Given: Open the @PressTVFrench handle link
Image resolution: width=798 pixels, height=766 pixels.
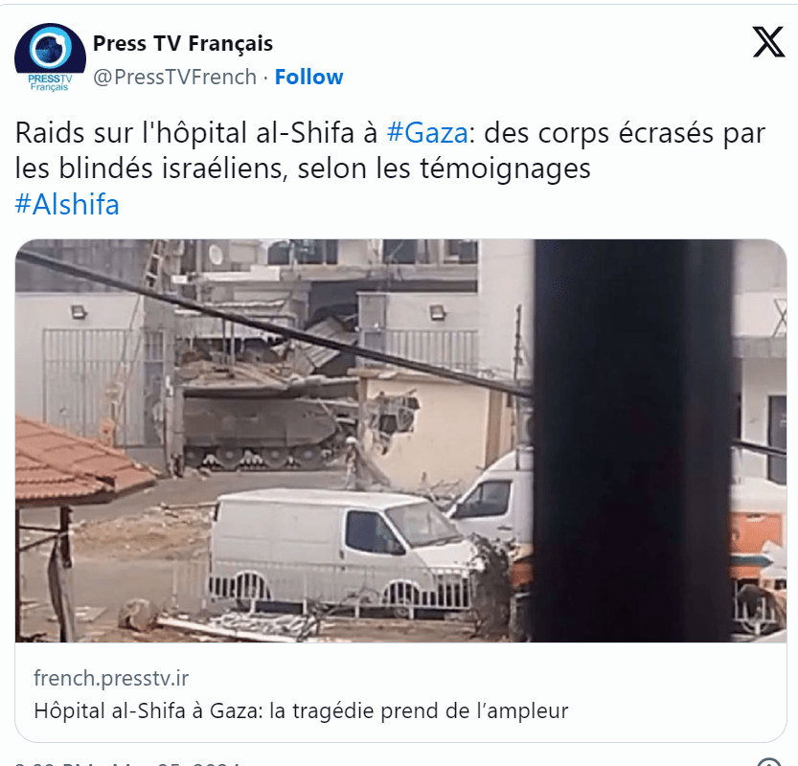Looking at the screenshot, I should (175, 78).
